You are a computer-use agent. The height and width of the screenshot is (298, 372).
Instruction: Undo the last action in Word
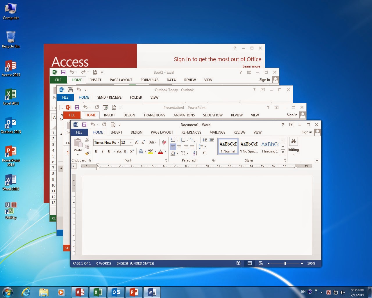[x=92, y=125]
